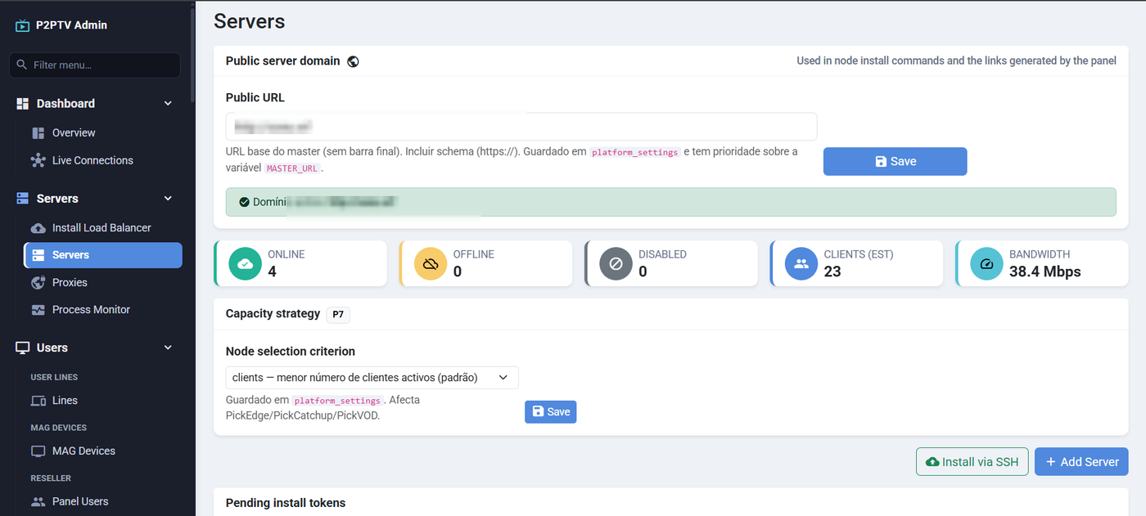Click Add Server button
The image size is (1146, 516).
pyautogui.click(x=1081, y=462)
